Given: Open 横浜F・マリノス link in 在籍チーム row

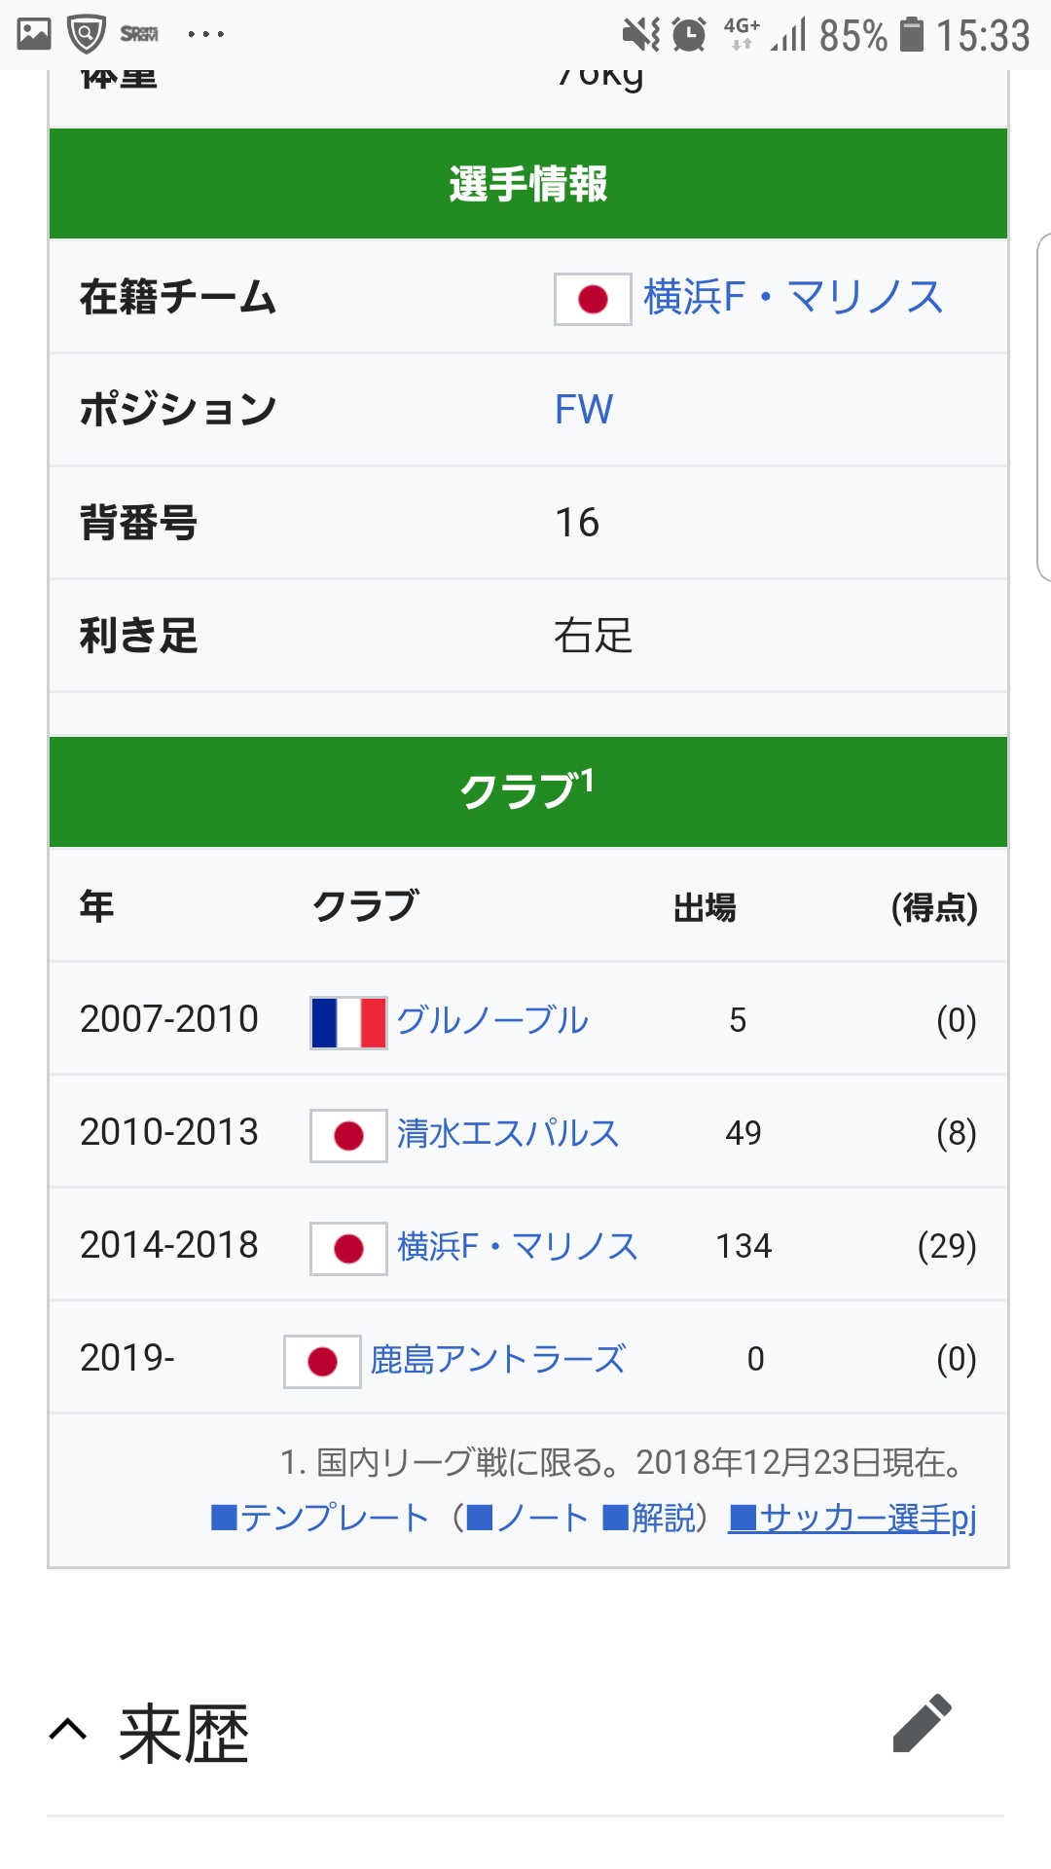Looking at the screenshot, I should pos(793,297).
